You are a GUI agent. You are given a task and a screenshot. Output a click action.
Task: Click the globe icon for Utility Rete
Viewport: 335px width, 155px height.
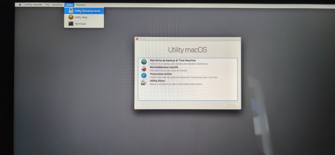(71, 17)
